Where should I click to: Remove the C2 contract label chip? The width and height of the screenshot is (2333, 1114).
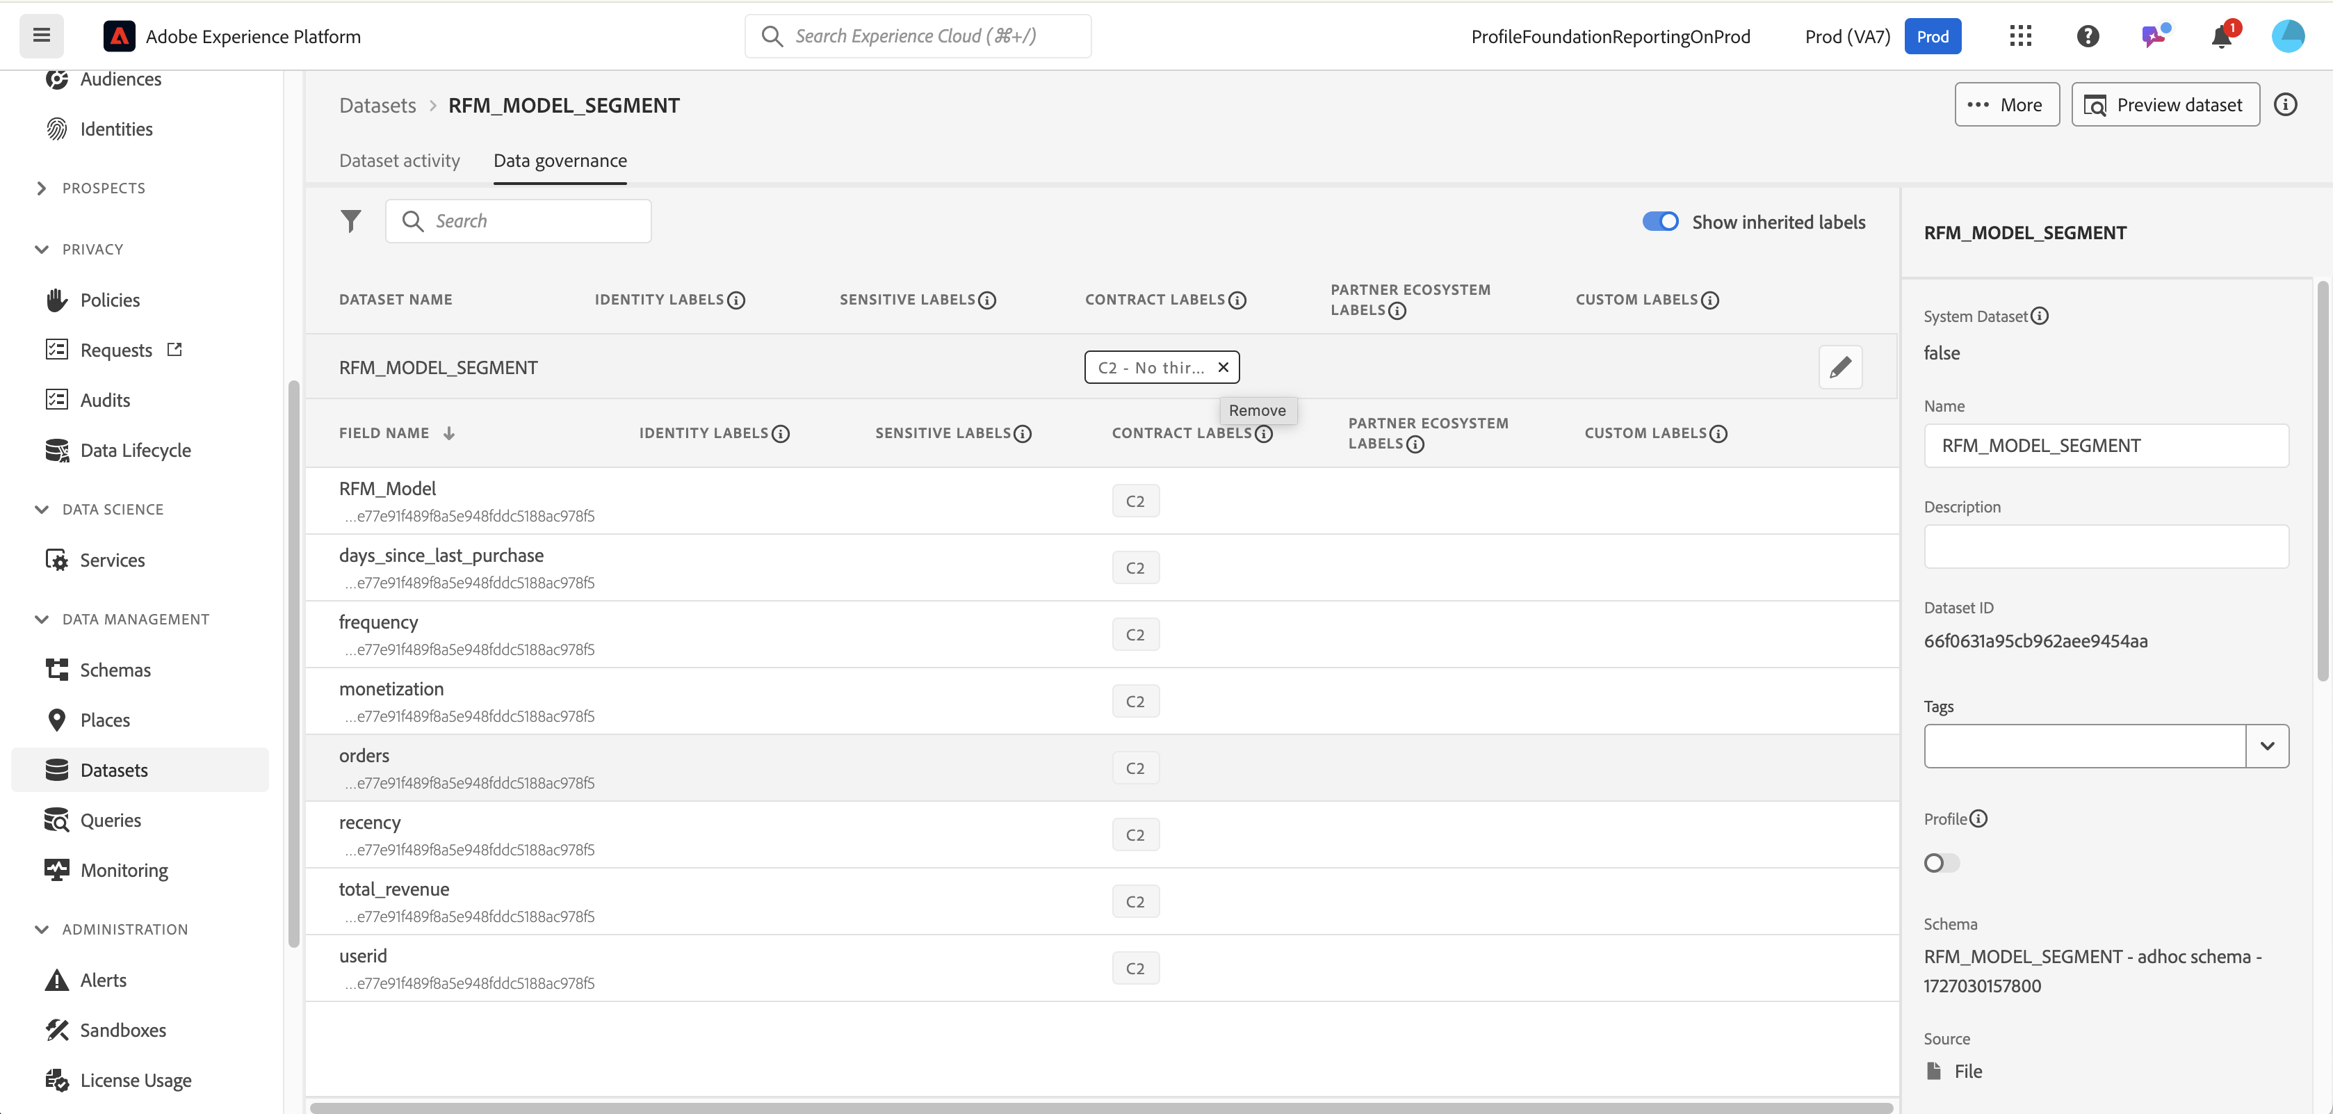1223,366
